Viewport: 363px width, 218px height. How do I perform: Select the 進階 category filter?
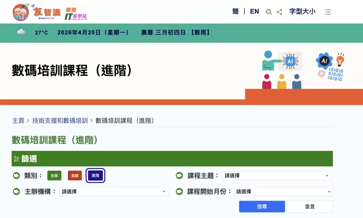click(95, 176)
